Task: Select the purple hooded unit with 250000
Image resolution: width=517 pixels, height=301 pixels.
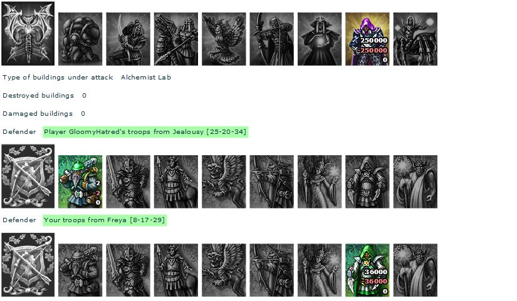Action: click(367, 39)
